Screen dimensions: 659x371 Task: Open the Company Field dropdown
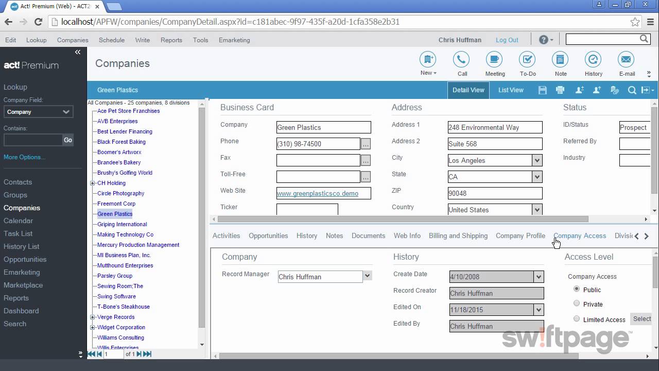[x=39, y=112]
